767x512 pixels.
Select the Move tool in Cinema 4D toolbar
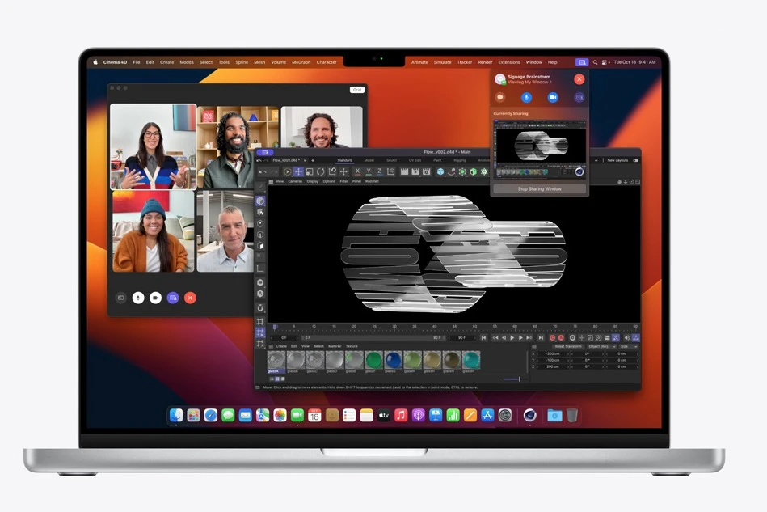pos(298,171)
